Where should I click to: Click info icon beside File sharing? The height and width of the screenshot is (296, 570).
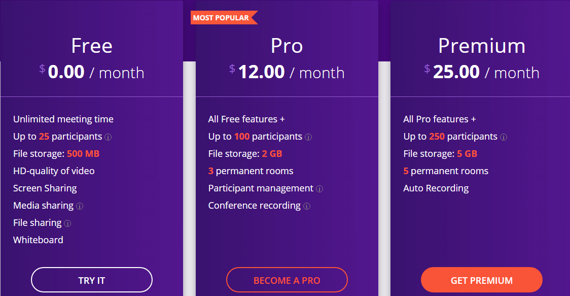coord(67,223)
